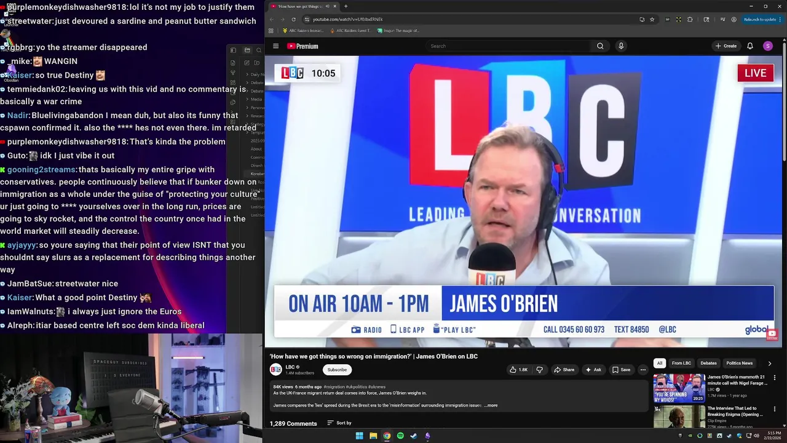
Task: Adjust volume via taskbar speaker icon
Action: [x=756, y=436]
